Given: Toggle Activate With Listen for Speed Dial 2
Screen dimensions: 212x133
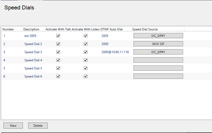Looking at the screenshot, I should click(x=86, y=44).
